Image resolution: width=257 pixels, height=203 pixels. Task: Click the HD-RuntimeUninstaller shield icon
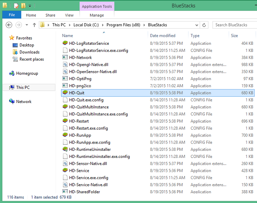pyautogui.click(x=65, y=149)
